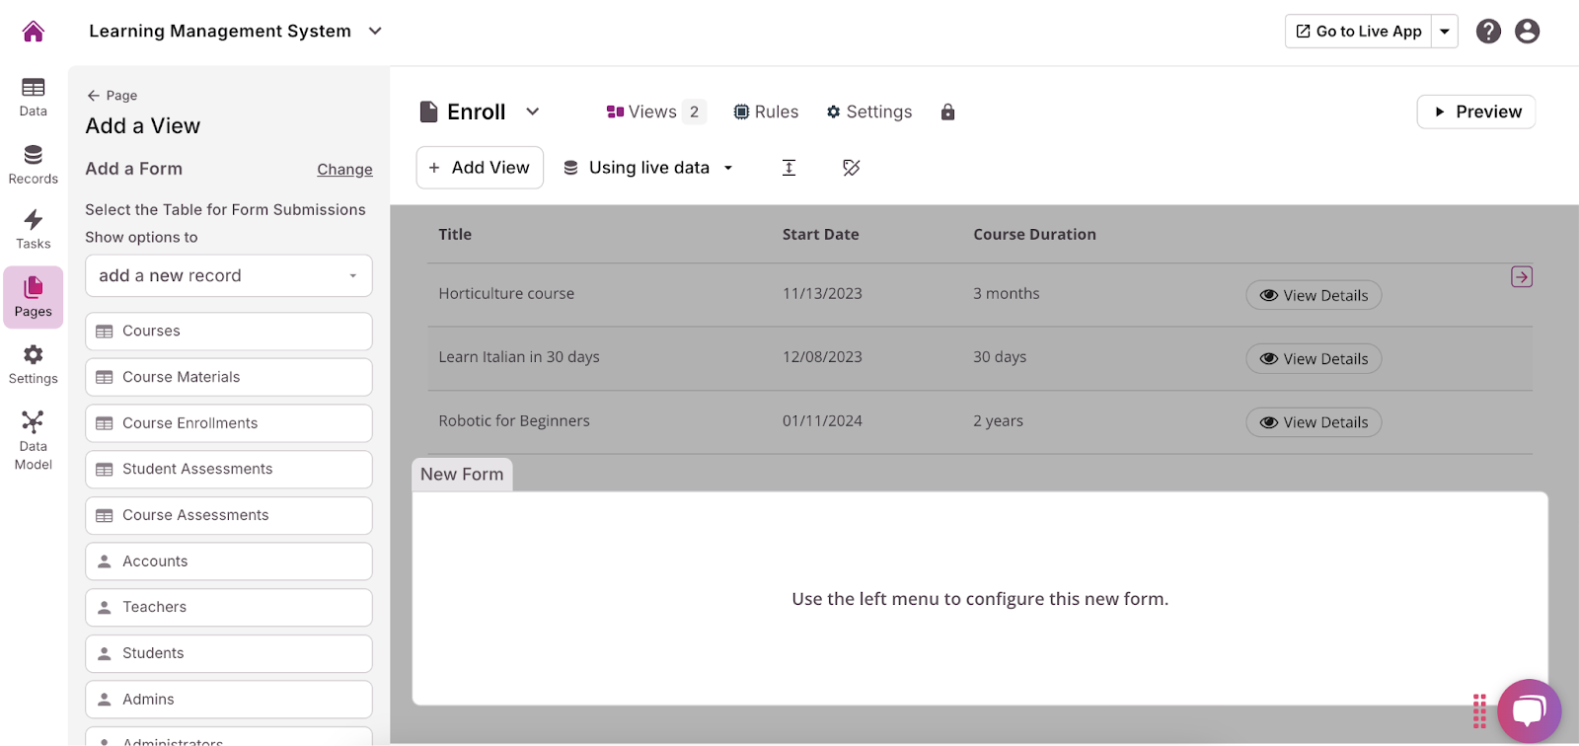This screenshot has width=1579, height=746.
Task: Click the arrow icon at table's right edge
Action: tap(1521, 277)
